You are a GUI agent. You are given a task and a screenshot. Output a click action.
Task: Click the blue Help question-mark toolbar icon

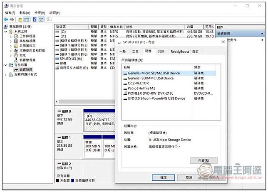pyautogui.click(x=35, y=20)
